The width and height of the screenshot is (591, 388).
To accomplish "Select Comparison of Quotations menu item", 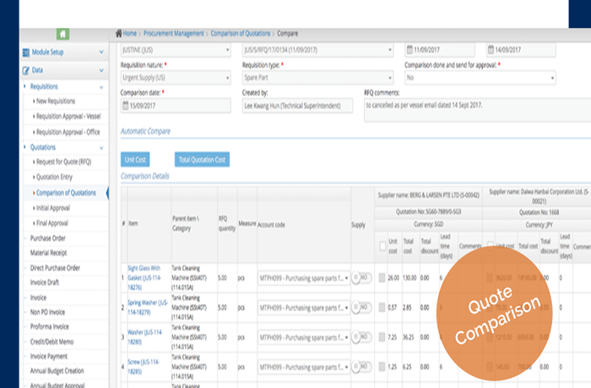I will [x=66, y=192].
